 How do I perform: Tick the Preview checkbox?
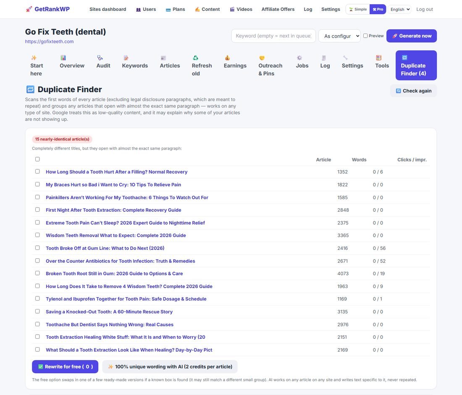365,36
